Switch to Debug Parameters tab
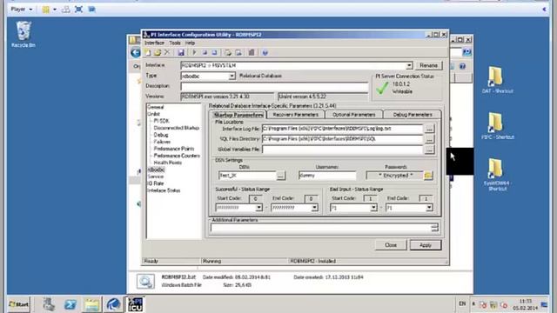The width and height of the screenshot is (557, 313). click(413, 115)
